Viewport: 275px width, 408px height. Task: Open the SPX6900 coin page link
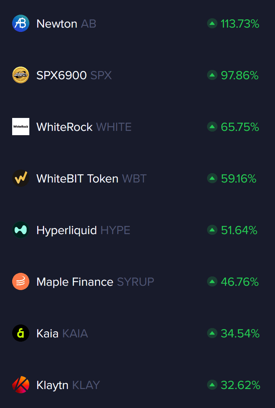tap(62, 76)
